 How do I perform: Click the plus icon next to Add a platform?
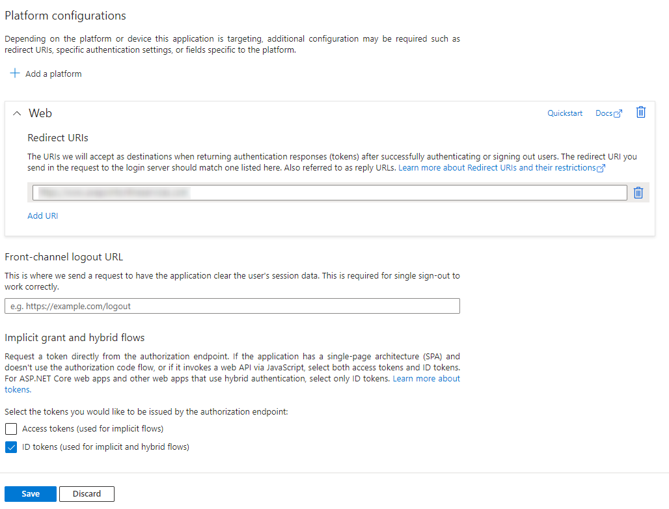tap(14, 73)
